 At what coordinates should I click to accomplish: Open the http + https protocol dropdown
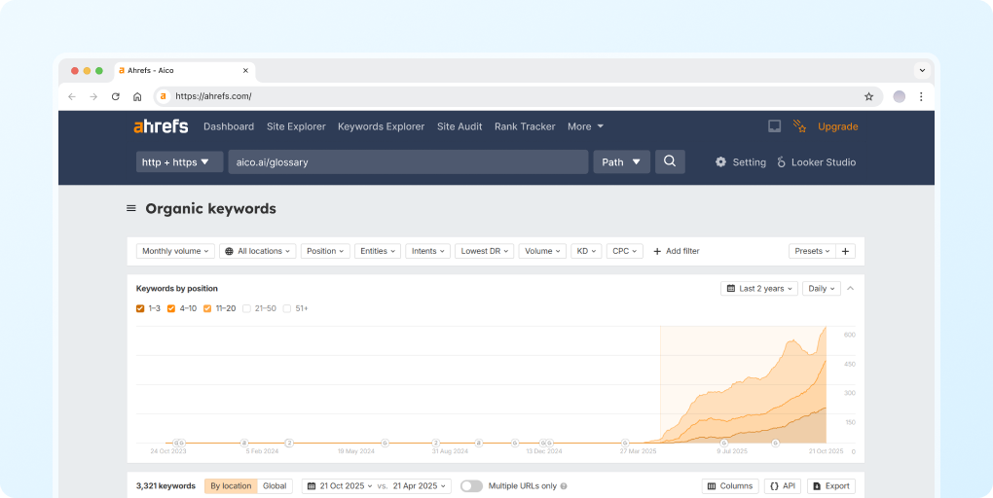point(180,162)
